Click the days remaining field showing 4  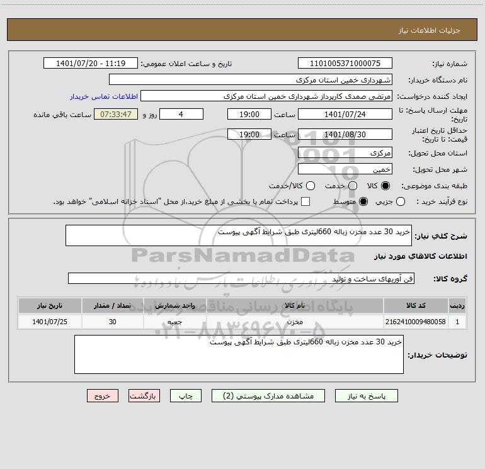tap(181, 115)
